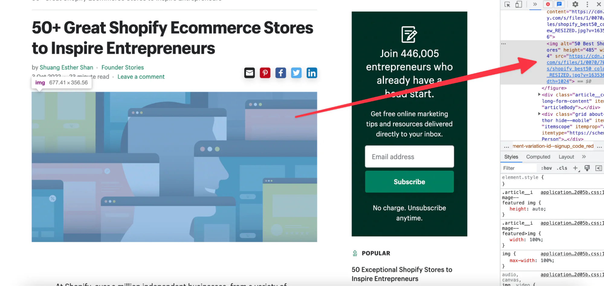Activate the inspect element picker in DevTools
This screenshot has height=286, width=604.
(x=507, y=5)
